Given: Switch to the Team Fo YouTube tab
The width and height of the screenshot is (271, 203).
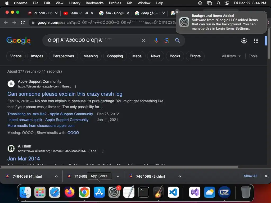Looking at the screenshot, I should point(76,13).
